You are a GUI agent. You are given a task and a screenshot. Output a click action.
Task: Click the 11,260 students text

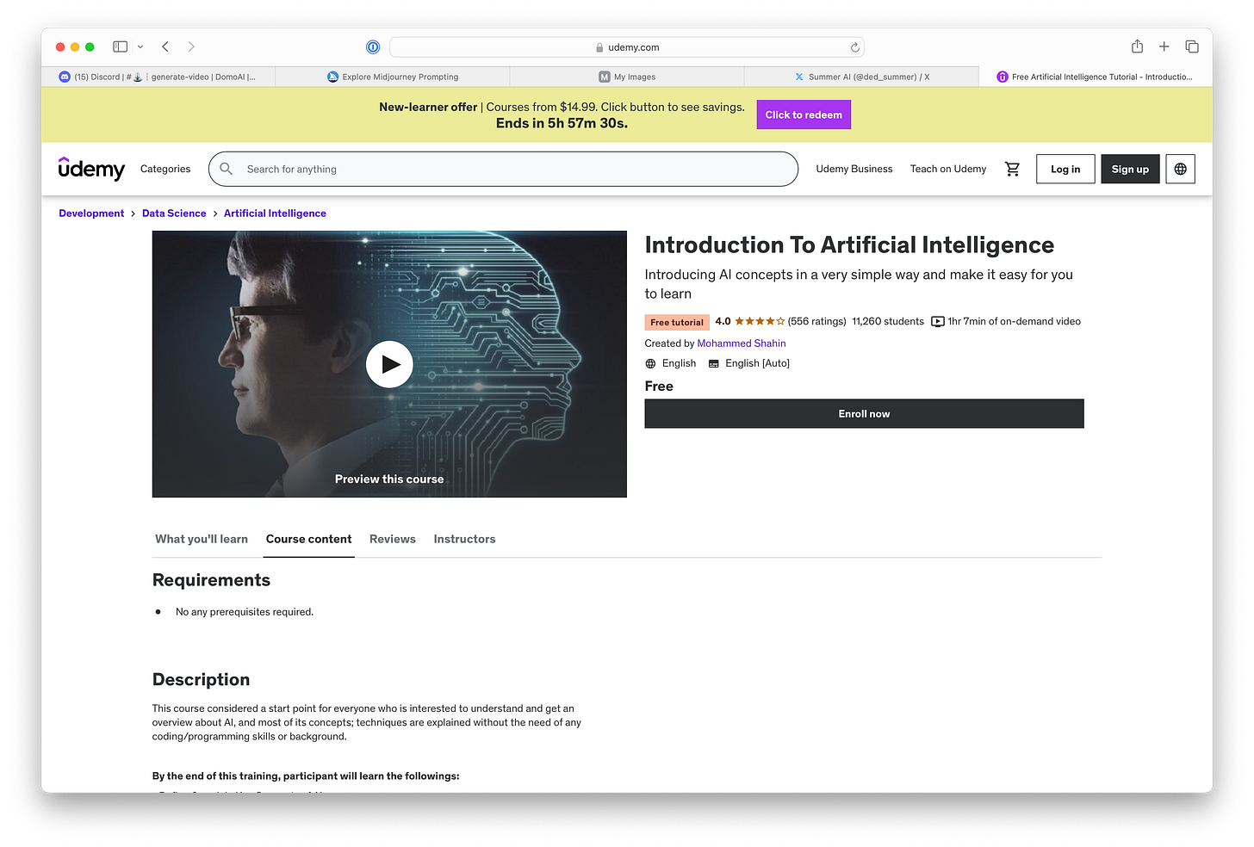pos(888,321)
